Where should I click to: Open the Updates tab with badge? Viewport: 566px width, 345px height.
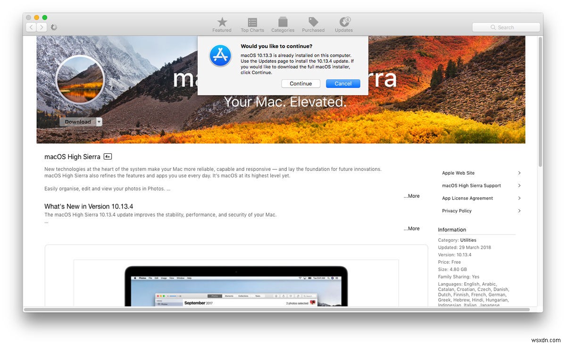coord(344,25)
